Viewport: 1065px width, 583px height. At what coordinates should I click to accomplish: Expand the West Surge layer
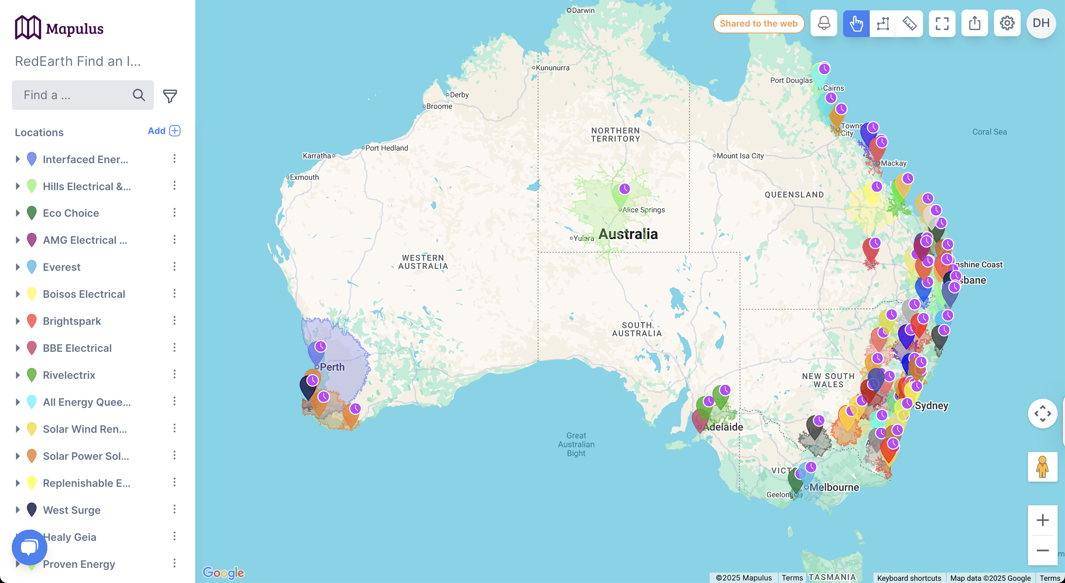pyautogui.click(x=18, y=510)
